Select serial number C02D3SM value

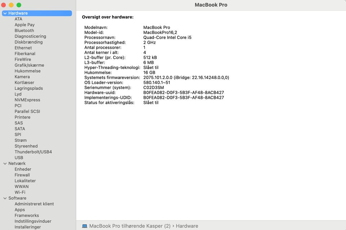click(x=154, y=88)
